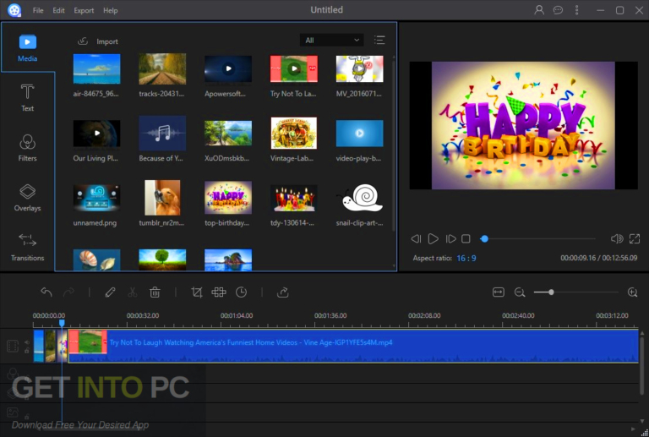
Task: Select the first clip on the timeline
Action: [39, 346]
